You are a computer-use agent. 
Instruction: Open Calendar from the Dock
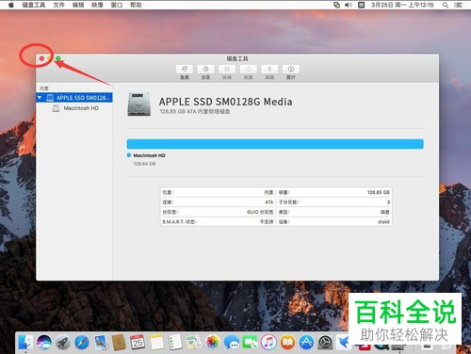138,342
